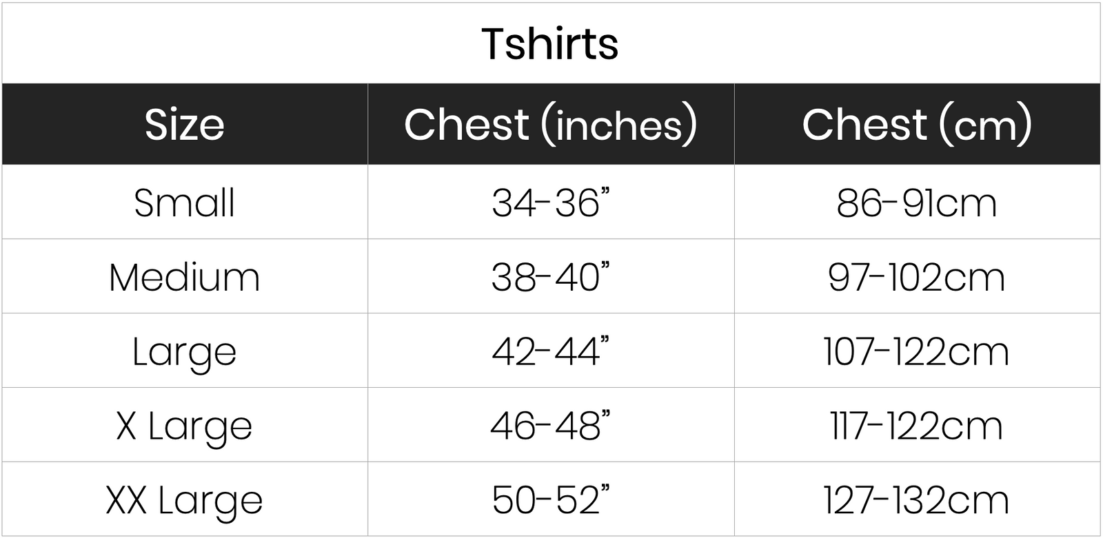Click the Large size cell
This screenshot has height=538, width=1103.
pyautogui.click(x=185, y=351)
